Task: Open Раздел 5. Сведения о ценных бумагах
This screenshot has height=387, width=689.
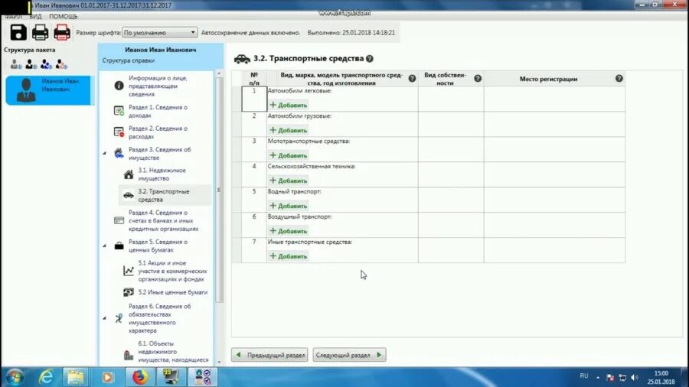Action: (x=158, y=246)
